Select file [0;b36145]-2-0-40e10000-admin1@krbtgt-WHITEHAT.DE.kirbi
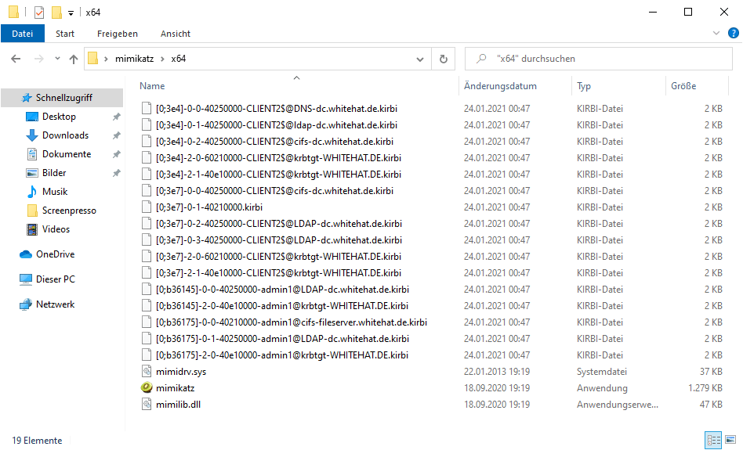This screenshot has height=450, width=743. tap(282, 306)
